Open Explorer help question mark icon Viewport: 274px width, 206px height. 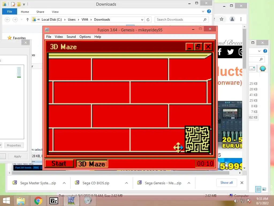pos(209,11)
